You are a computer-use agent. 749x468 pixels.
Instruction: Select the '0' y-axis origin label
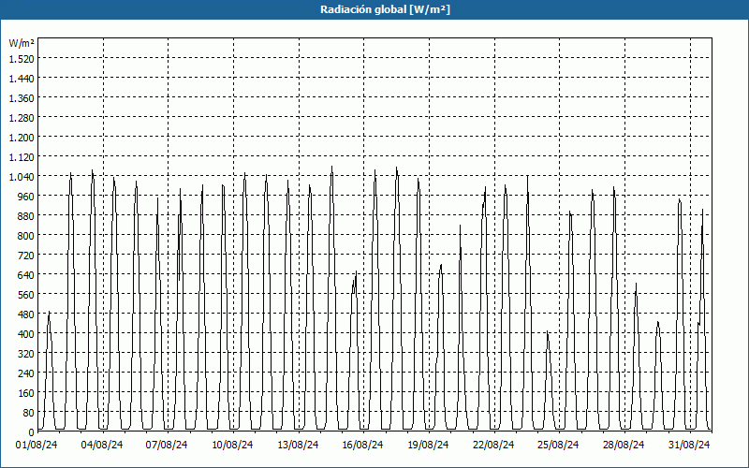pyautogui.click(x=32, y=432)
